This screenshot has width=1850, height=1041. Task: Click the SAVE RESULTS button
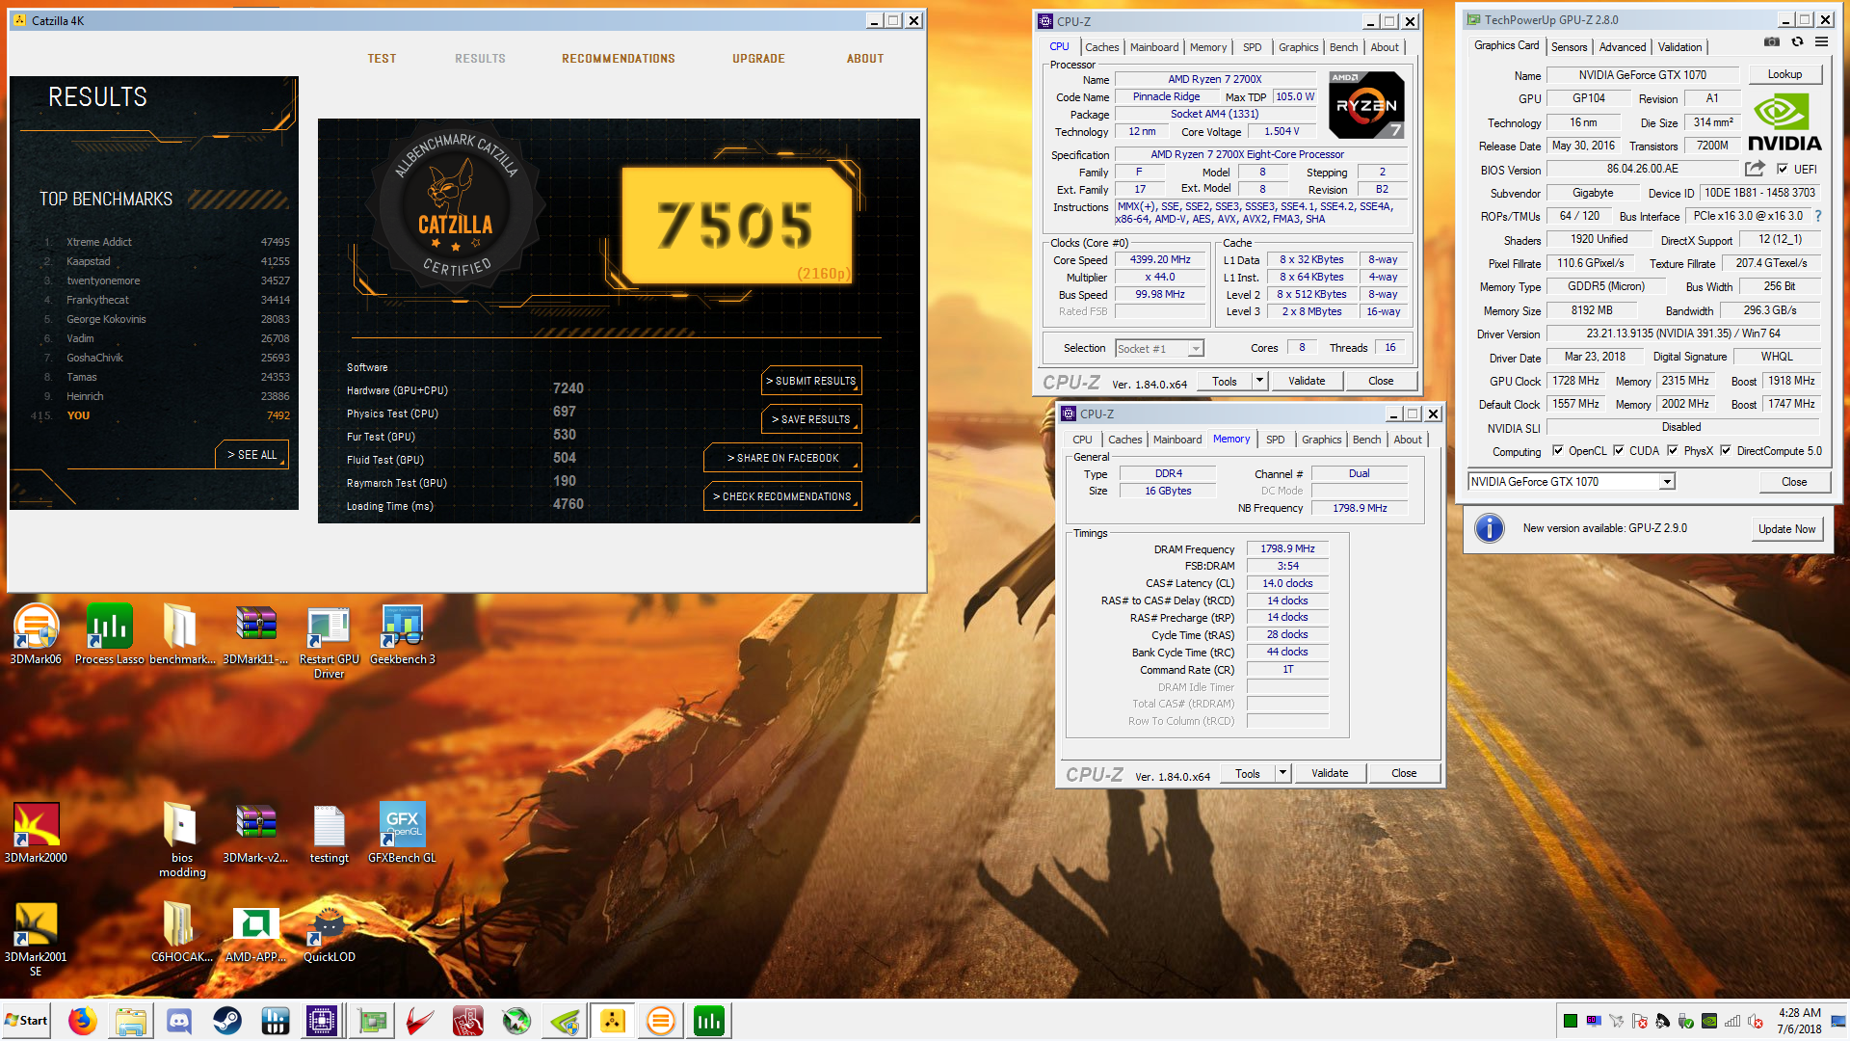pos(811,419)
